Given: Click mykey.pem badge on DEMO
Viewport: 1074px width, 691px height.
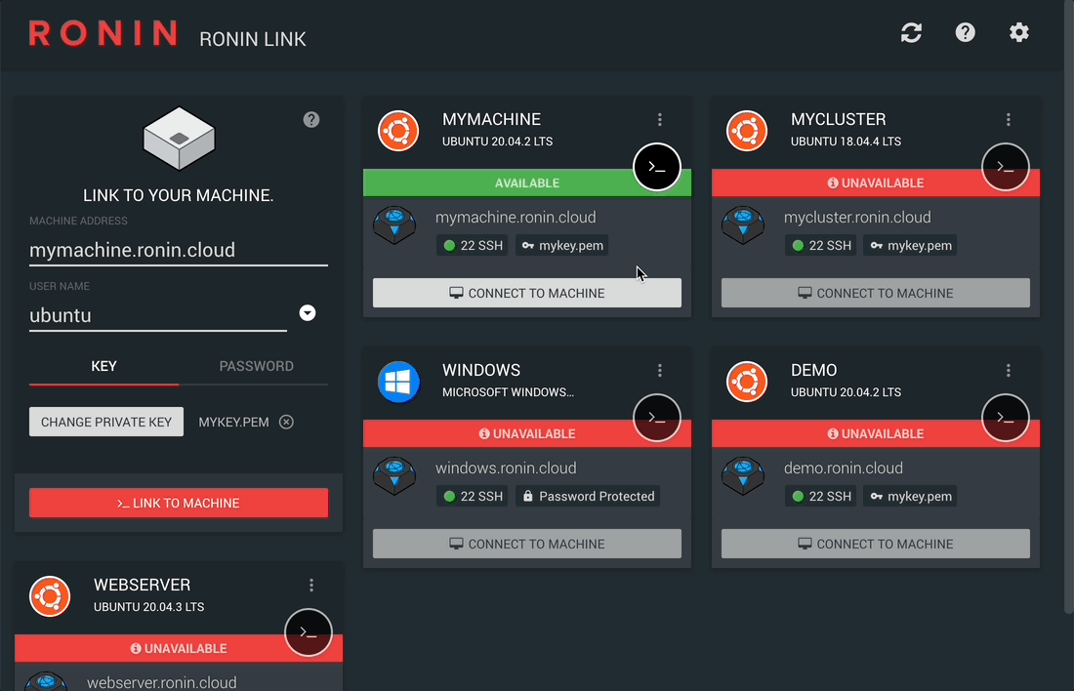Looking at the screenshot, I should [x=911, y=496].
